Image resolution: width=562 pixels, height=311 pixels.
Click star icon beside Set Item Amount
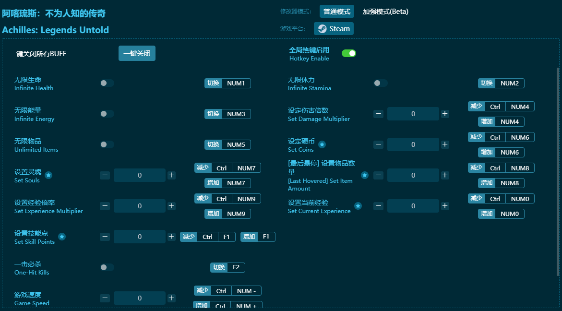(365, 176)
